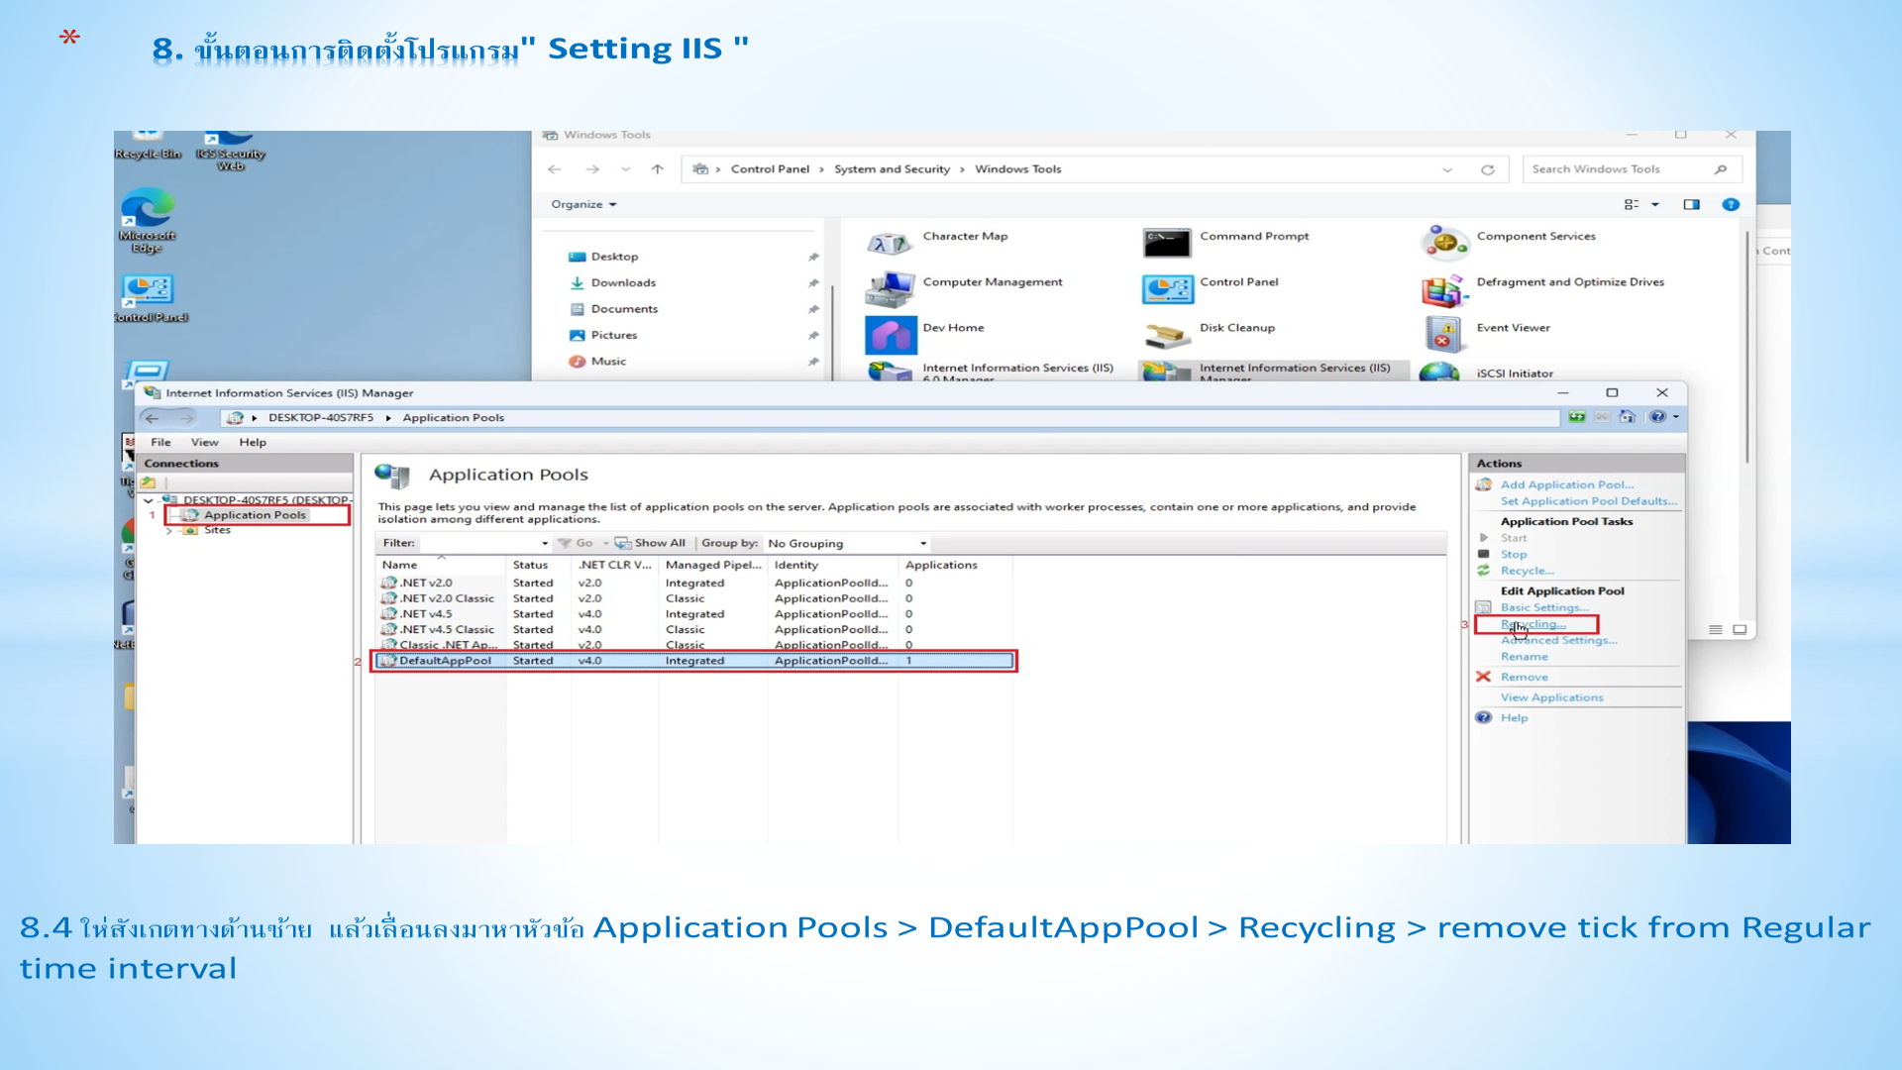Click Remove red X in Actions pane
This screenshot has width=1902, height=1070.
(1483, 677)
